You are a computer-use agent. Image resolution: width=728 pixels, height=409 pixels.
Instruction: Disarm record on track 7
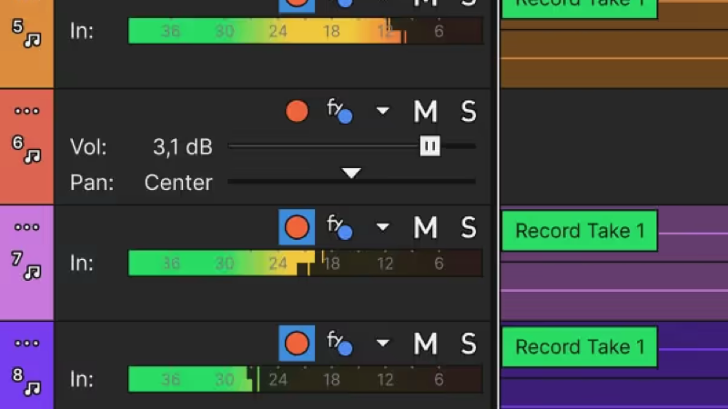tap(297, 226)
